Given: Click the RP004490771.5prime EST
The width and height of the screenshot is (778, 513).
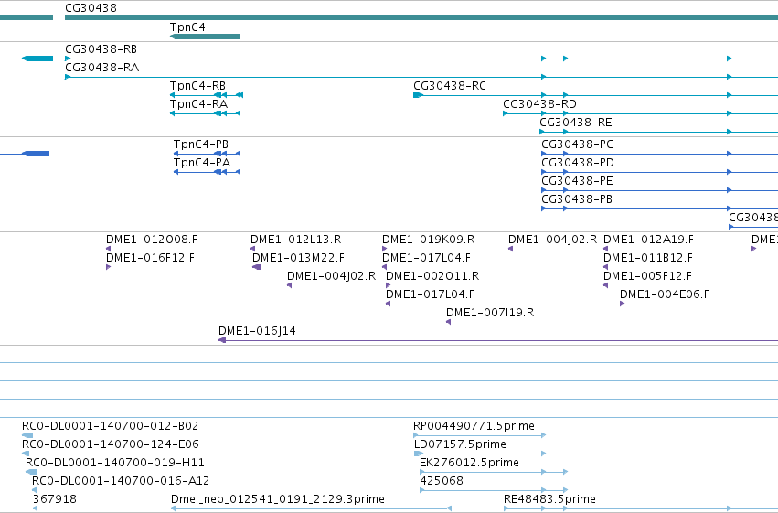Looking at the screenshot, I should click(x=479, y=435).
